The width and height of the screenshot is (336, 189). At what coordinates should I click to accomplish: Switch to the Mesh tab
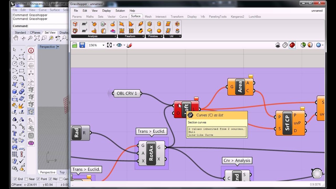[148, 17]
